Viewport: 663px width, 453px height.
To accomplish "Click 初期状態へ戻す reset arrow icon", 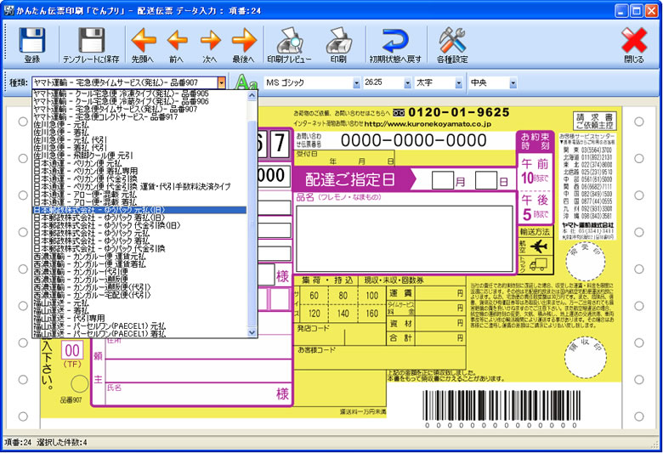I will [395, 41].
